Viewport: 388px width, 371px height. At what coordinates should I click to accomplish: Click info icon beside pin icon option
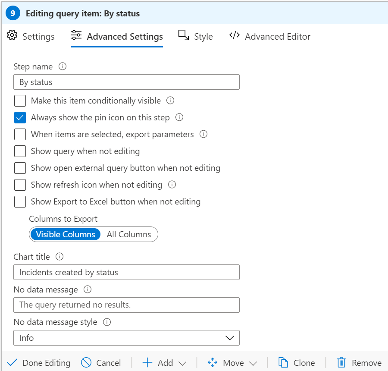pos(179,117)
